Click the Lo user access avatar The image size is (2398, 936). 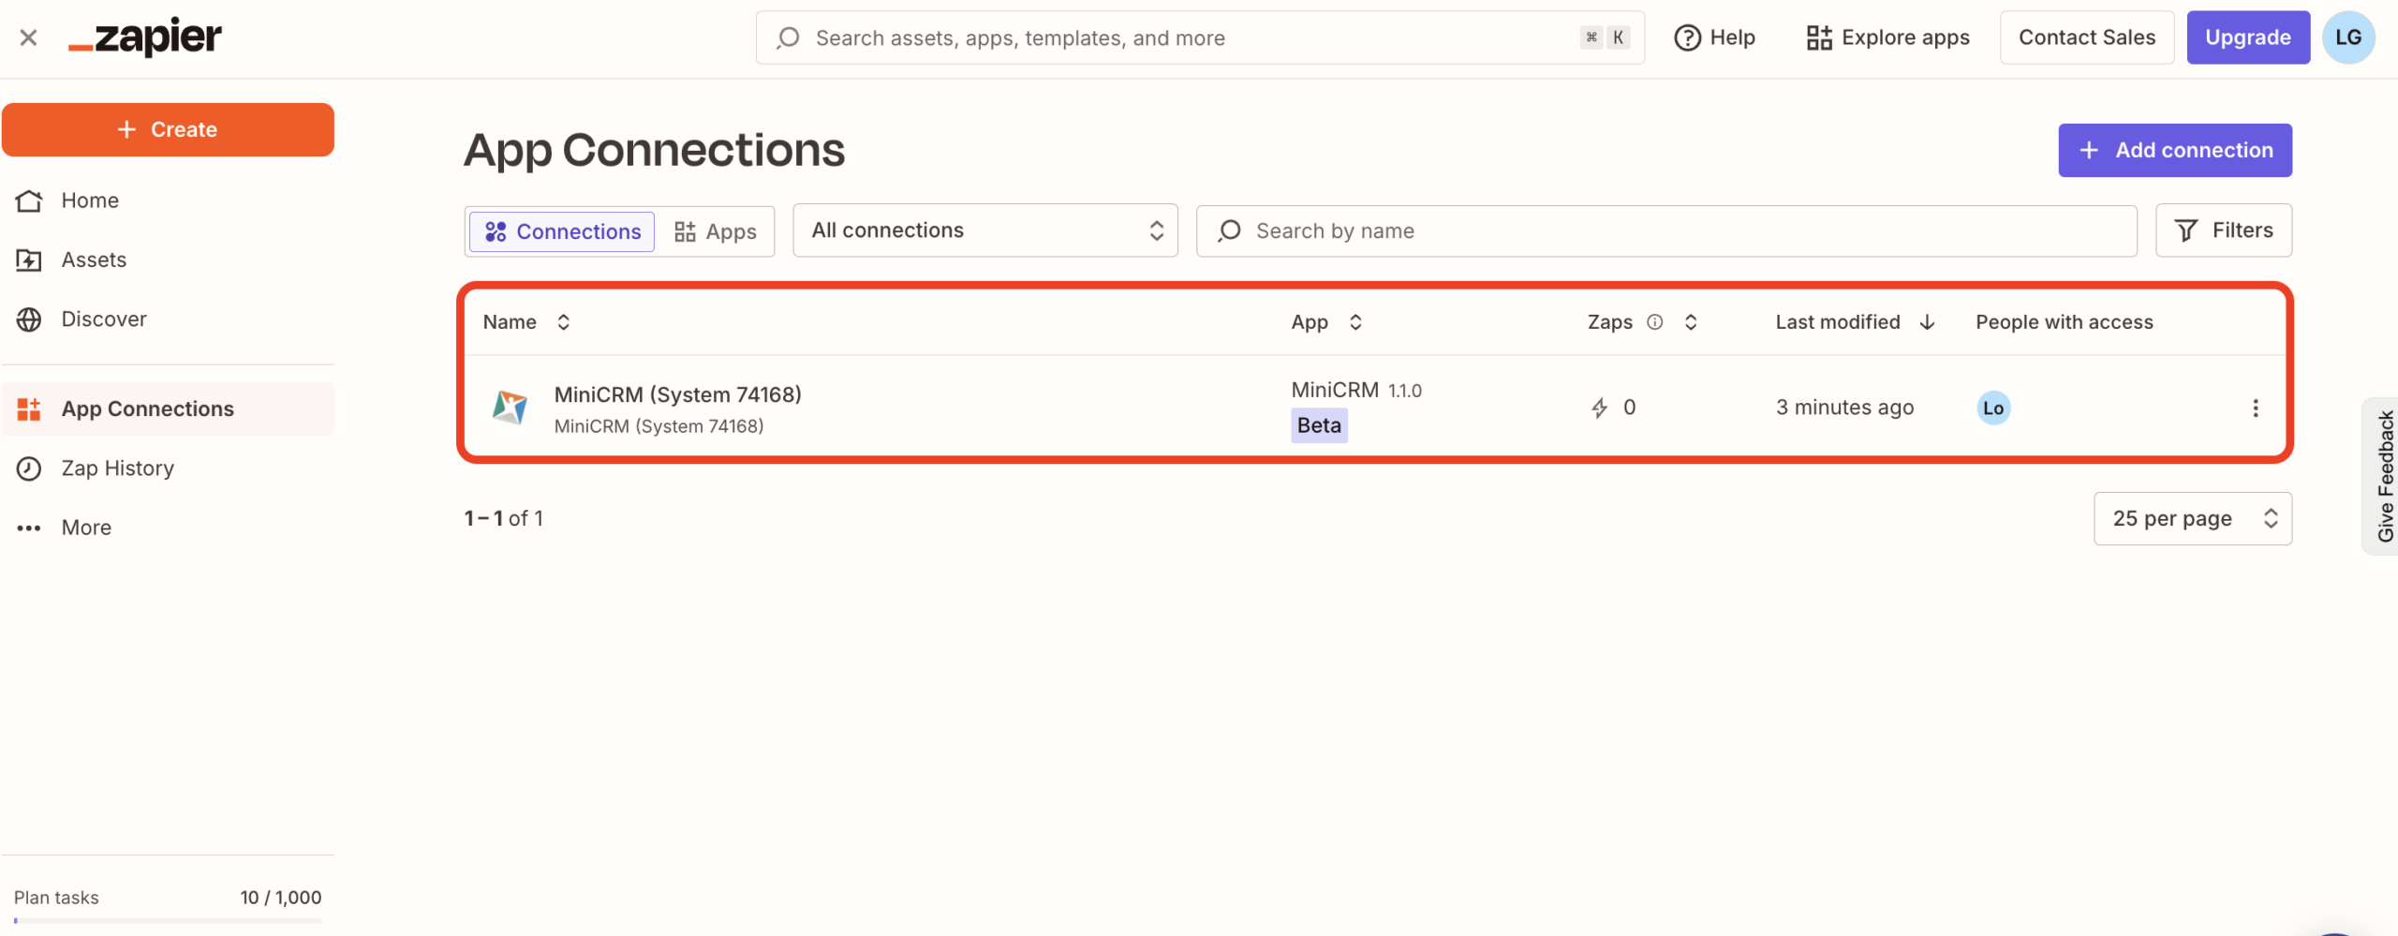(x=1992, y=408)
